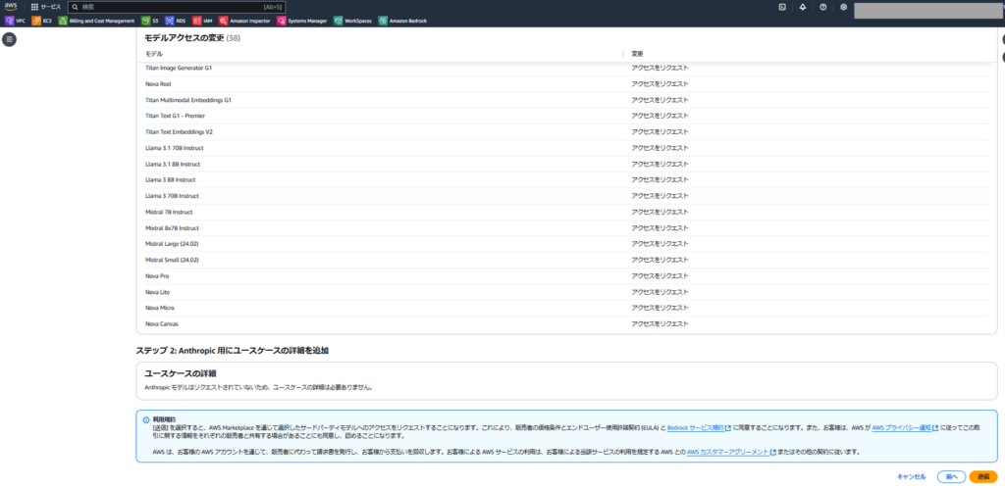Viewport: 1005px width, 489px height.
Task: Select the Llama 3 8B Instruct row
Action: point(566,180)
